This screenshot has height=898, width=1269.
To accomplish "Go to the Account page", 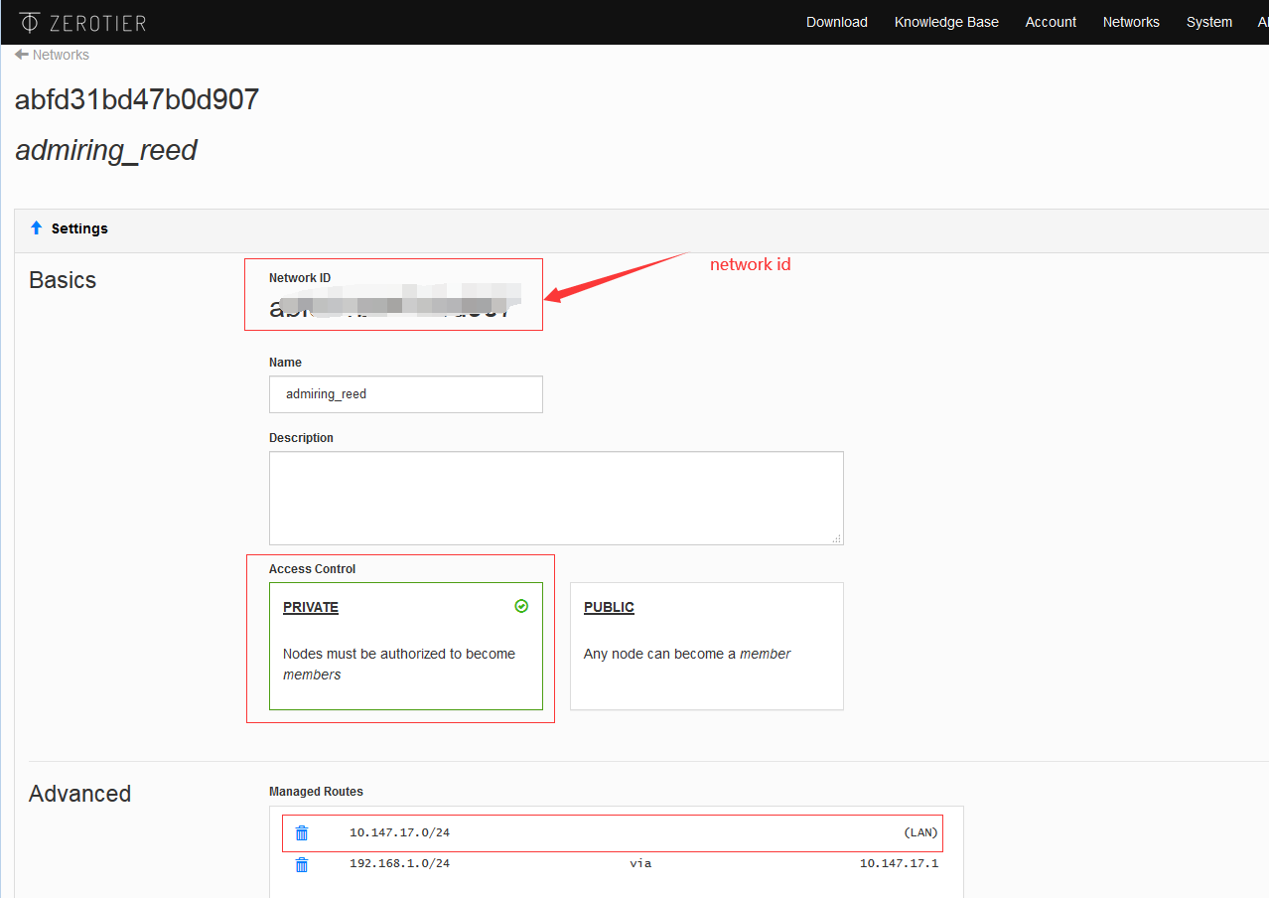I will [1051, 22].
